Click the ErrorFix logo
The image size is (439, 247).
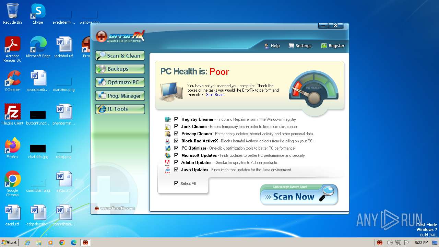click(120, 36)
